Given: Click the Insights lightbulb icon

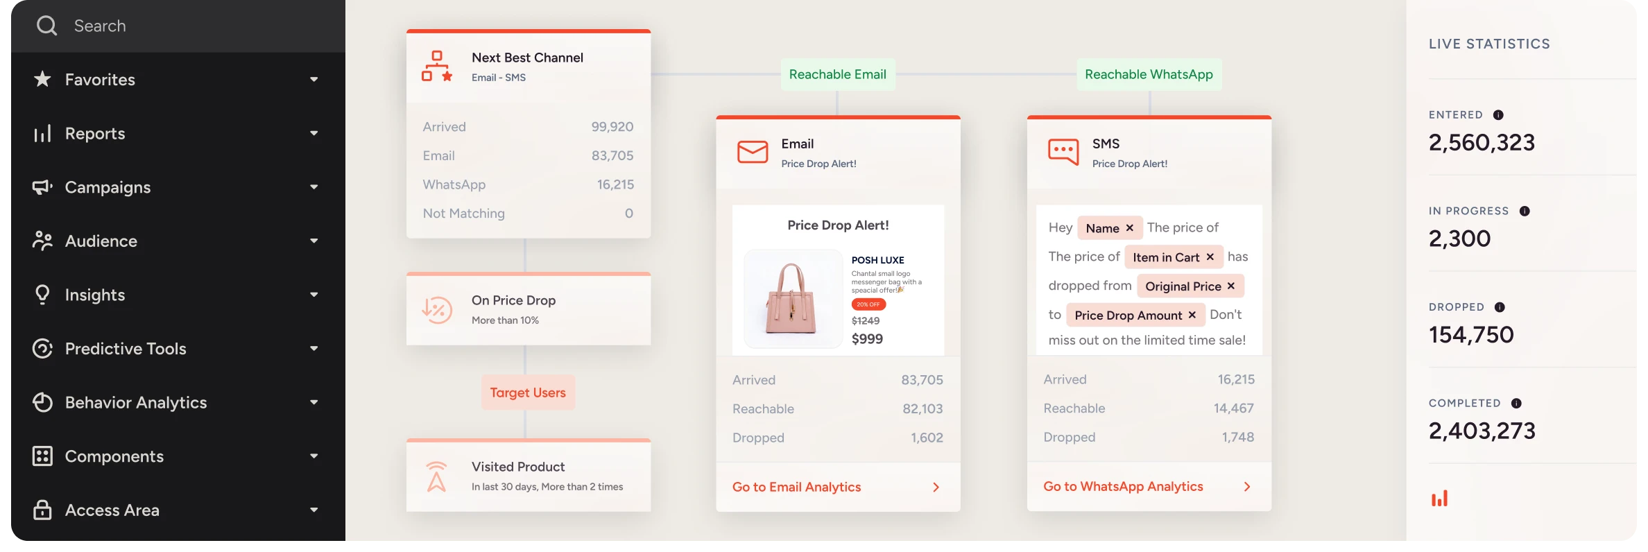Looking at the screenshot, I should point(42,295).
